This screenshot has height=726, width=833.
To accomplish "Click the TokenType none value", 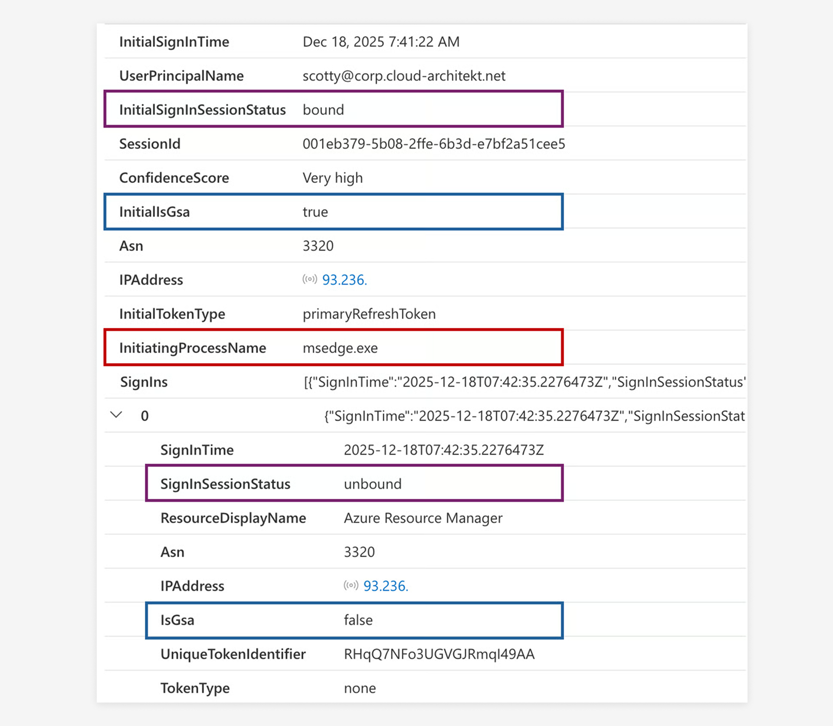I will pyautogui.click(x=360, y=688).
